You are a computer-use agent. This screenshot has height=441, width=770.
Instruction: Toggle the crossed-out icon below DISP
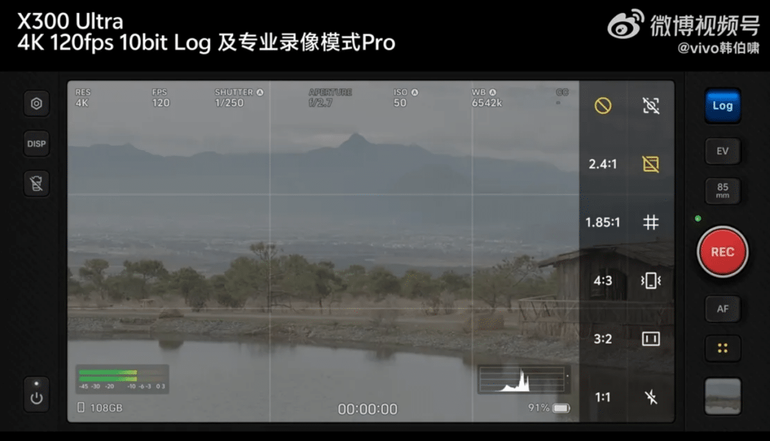pos(37,183)
